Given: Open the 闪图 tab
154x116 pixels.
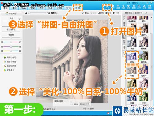Looking at the screenshot, I should [59, 8].
